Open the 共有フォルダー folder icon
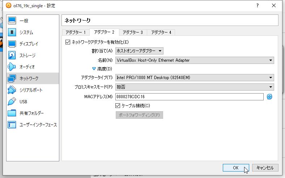The width and height of the screenshot is (285, 178). 12,113
